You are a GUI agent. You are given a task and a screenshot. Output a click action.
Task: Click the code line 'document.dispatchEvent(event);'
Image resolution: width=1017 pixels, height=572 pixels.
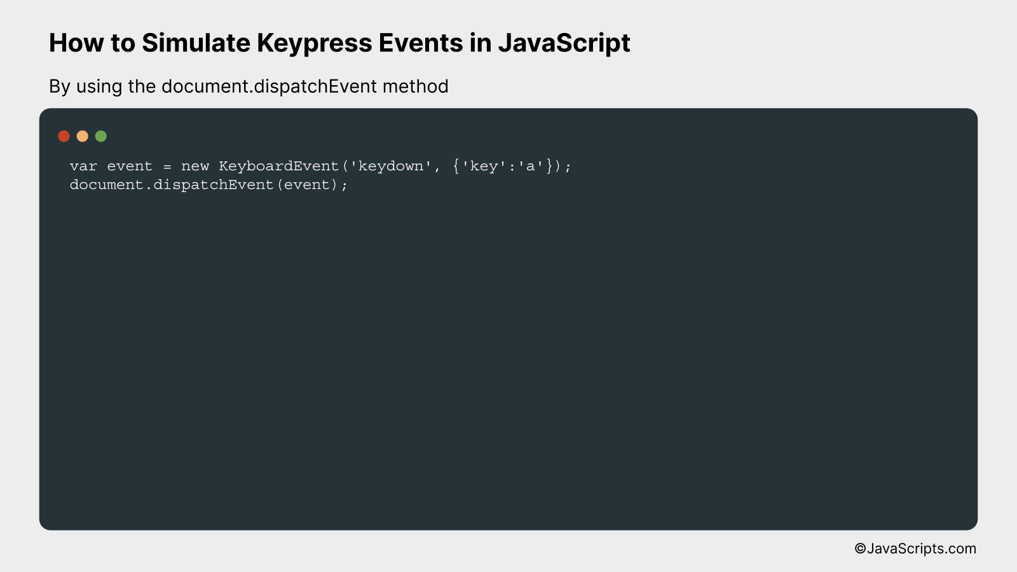click(208, 185)
